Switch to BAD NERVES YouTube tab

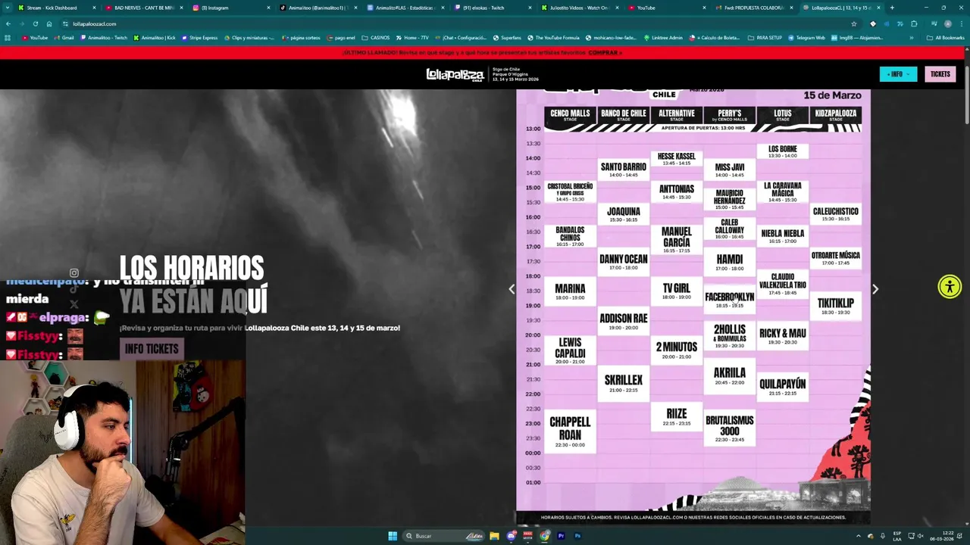click(144, 8)
